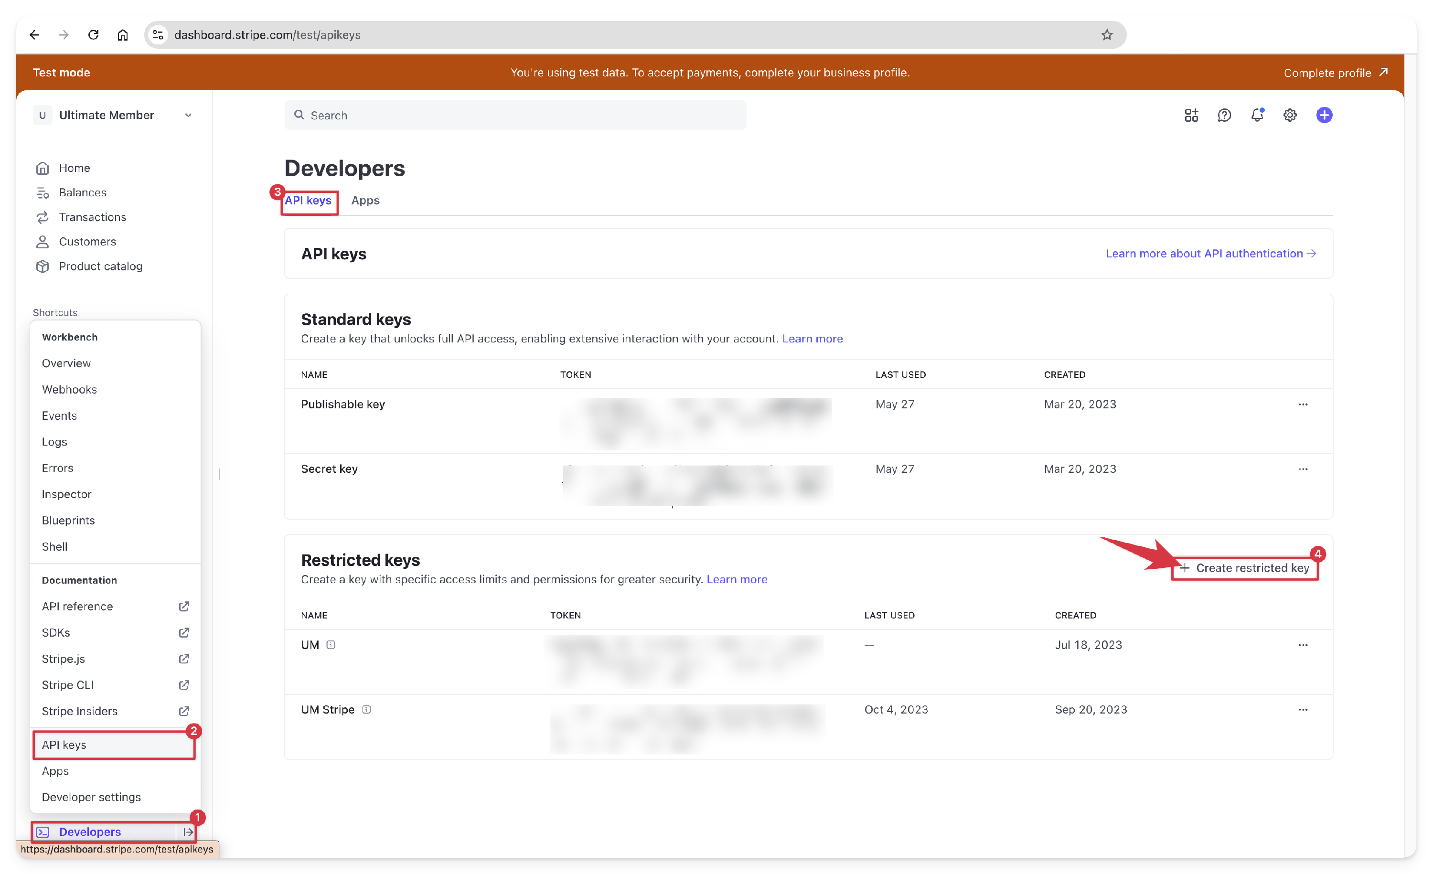Select Webhooks under Workbench
The width and height of the screenshot is (1433, 874).
point(115,389)
